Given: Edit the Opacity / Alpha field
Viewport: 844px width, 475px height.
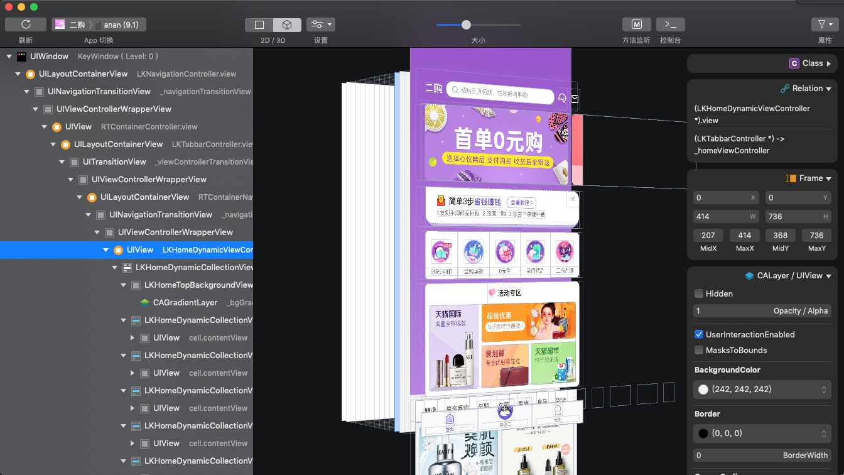Looking at the screenshot, I should (762, 311).
